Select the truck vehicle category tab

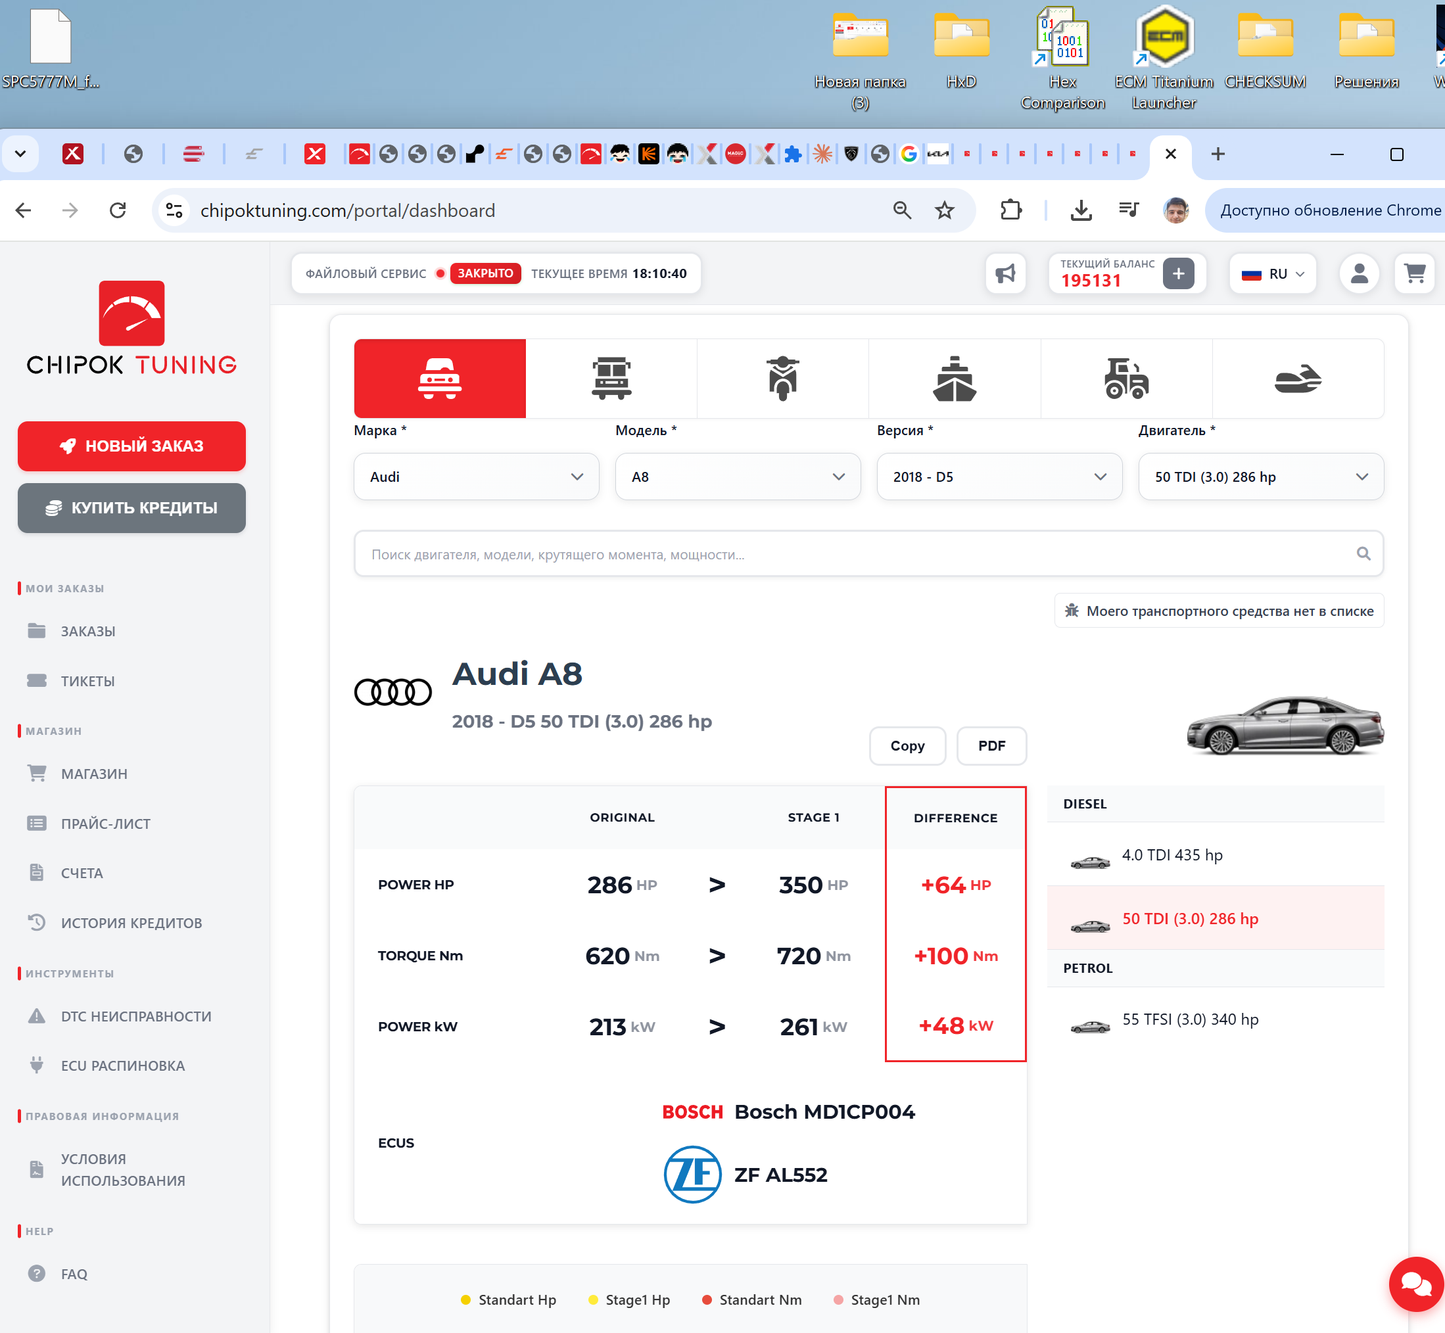[x=611, y=379]
